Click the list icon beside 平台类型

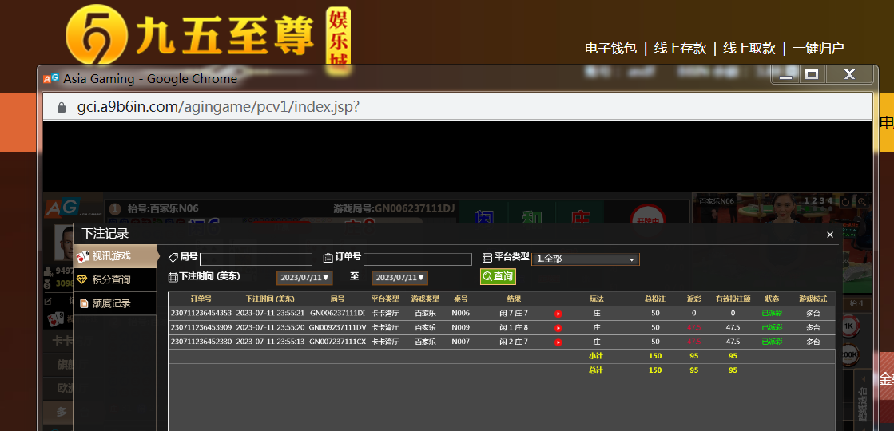pos(487,258)
